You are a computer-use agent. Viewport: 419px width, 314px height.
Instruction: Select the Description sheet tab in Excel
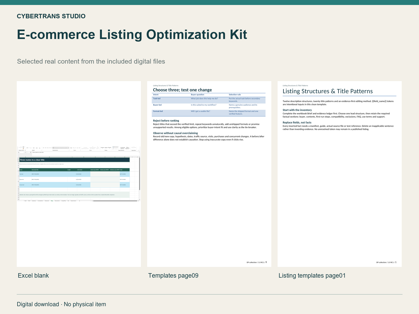point(57,201)
